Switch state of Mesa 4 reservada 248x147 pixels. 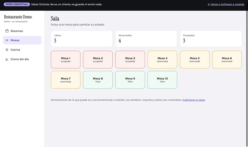pos(162,60)
